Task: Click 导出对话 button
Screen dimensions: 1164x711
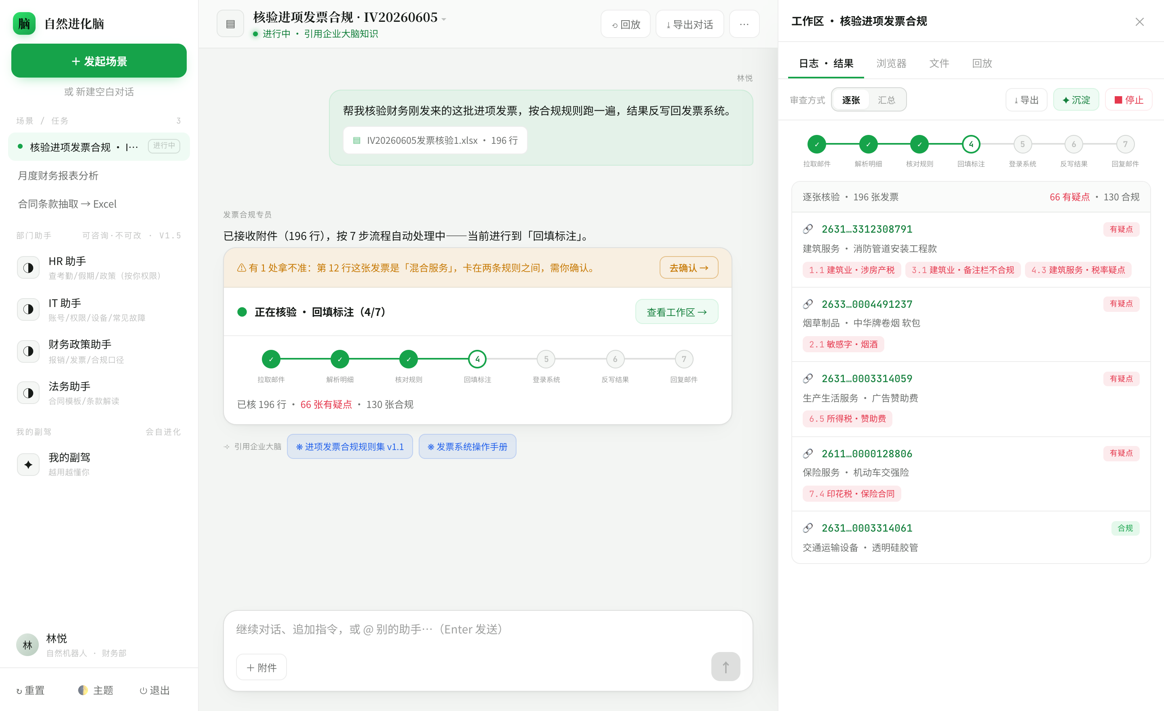Action: [x=690, y=23]
